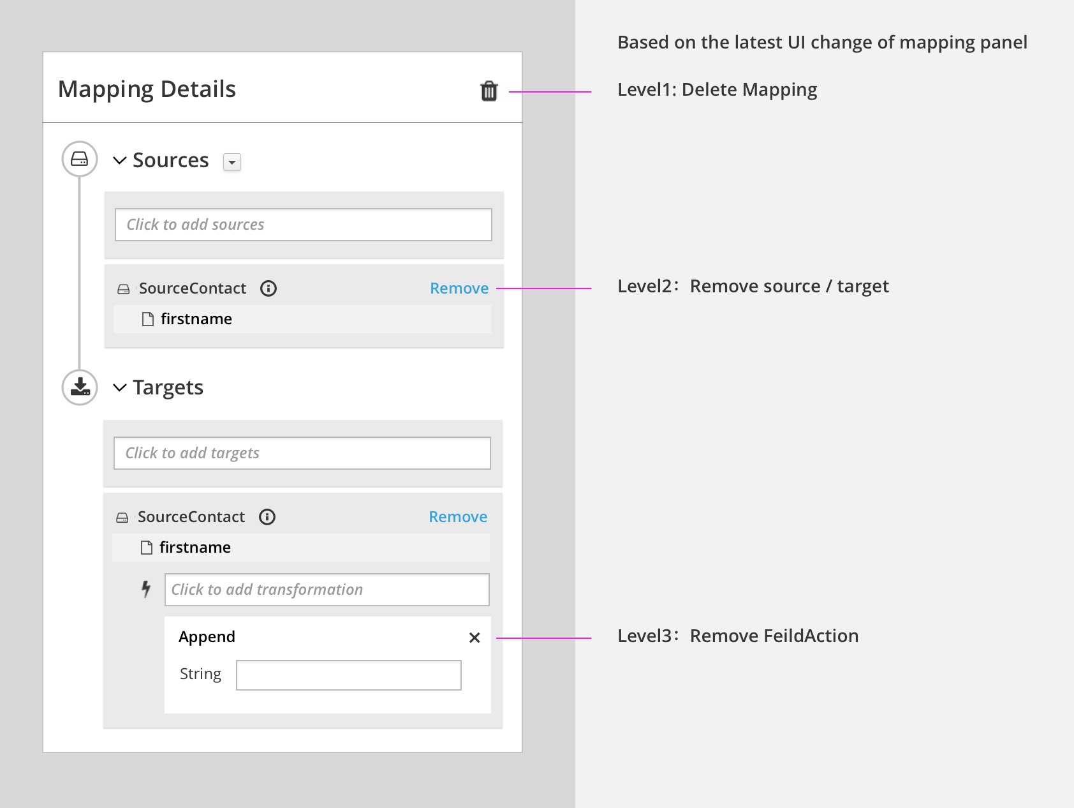
Task: Click the database icon before target SourceContact
Action: click(x=122, y=517)
